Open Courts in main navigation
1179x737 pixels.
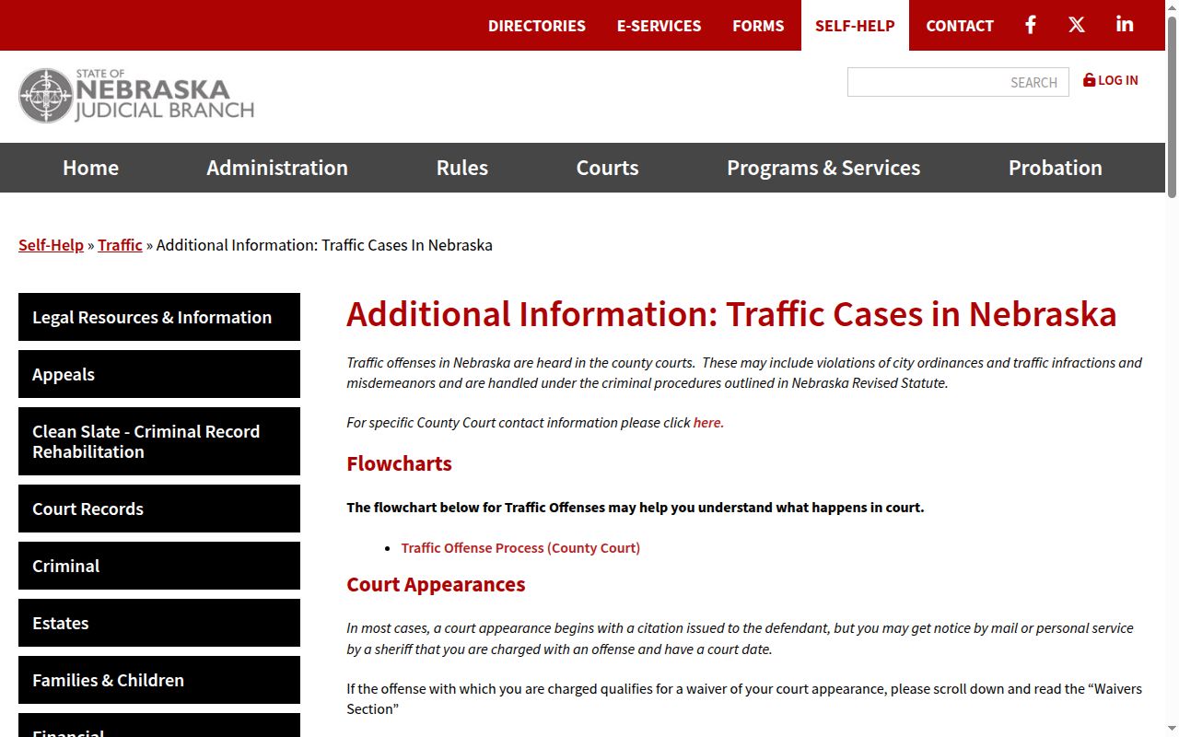607,168
